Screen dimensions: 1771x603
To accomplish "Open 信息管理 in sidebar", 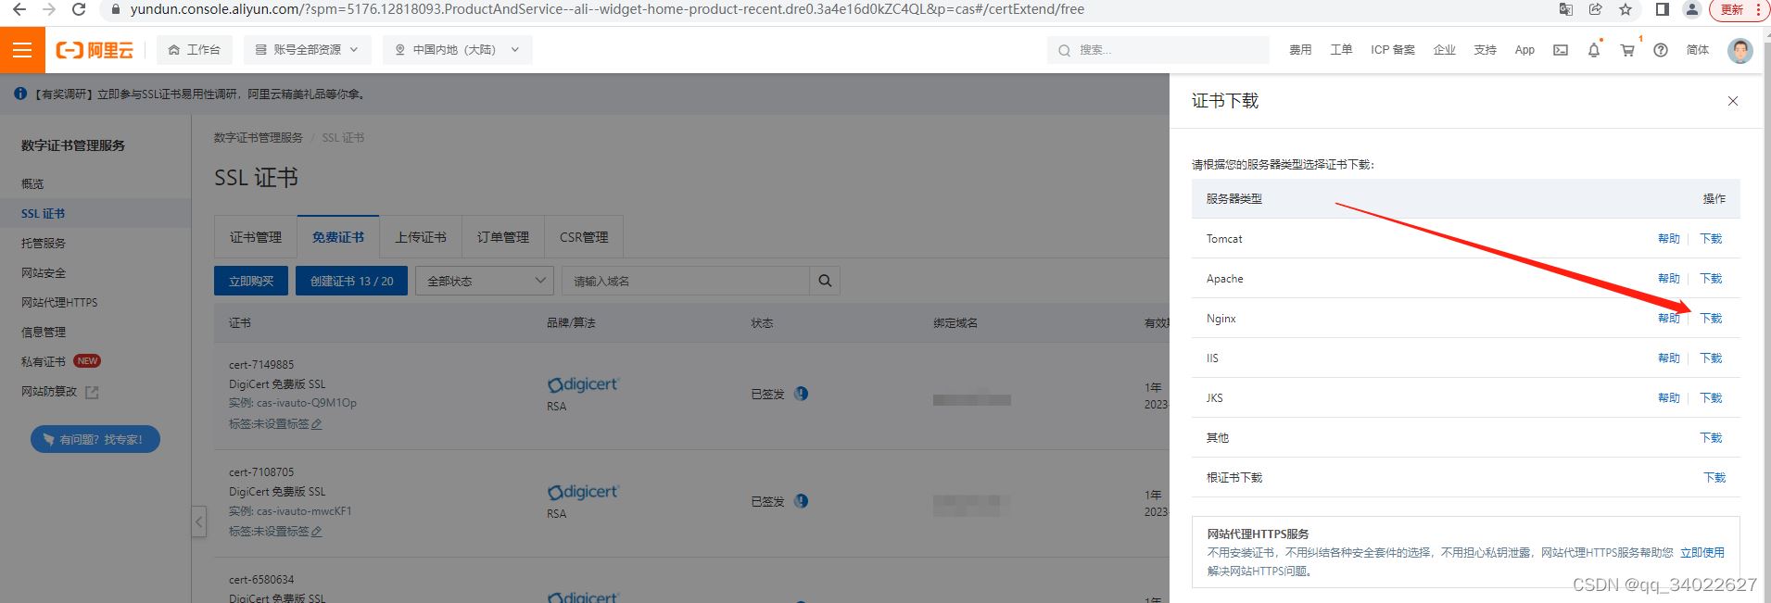I will [44, 333].
